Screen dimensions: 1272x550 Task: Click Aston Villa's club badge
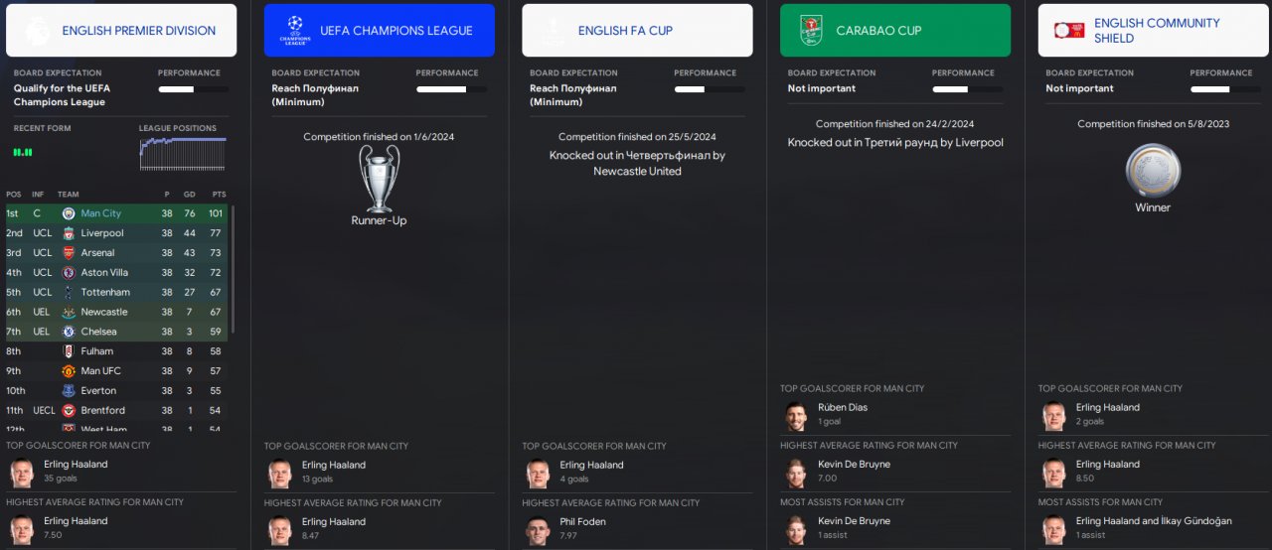coord(69,272)
